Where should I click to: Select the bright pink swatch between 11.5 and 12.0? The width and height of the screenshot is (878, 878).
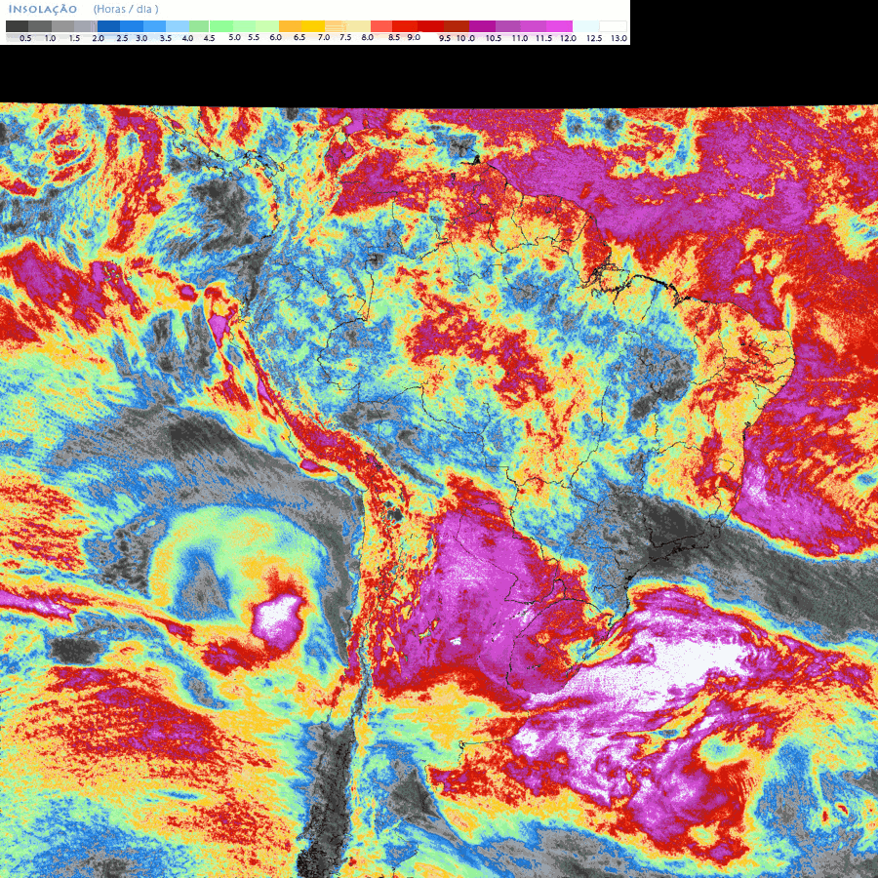click(559, 26)
